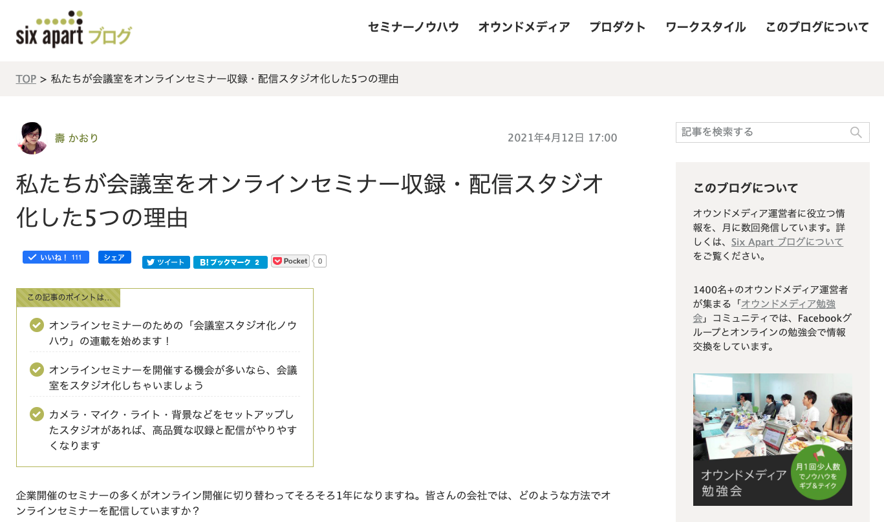
Task: Open このブログについて in the top navigation
Action: [817, 27]
